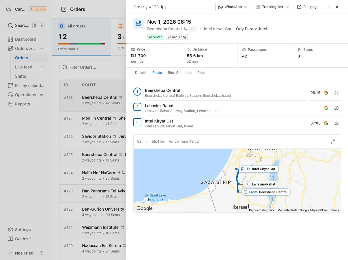The height and width of the screenshot is (260, 348).
Task: Click the ROUTE column header
Action: 89,85
